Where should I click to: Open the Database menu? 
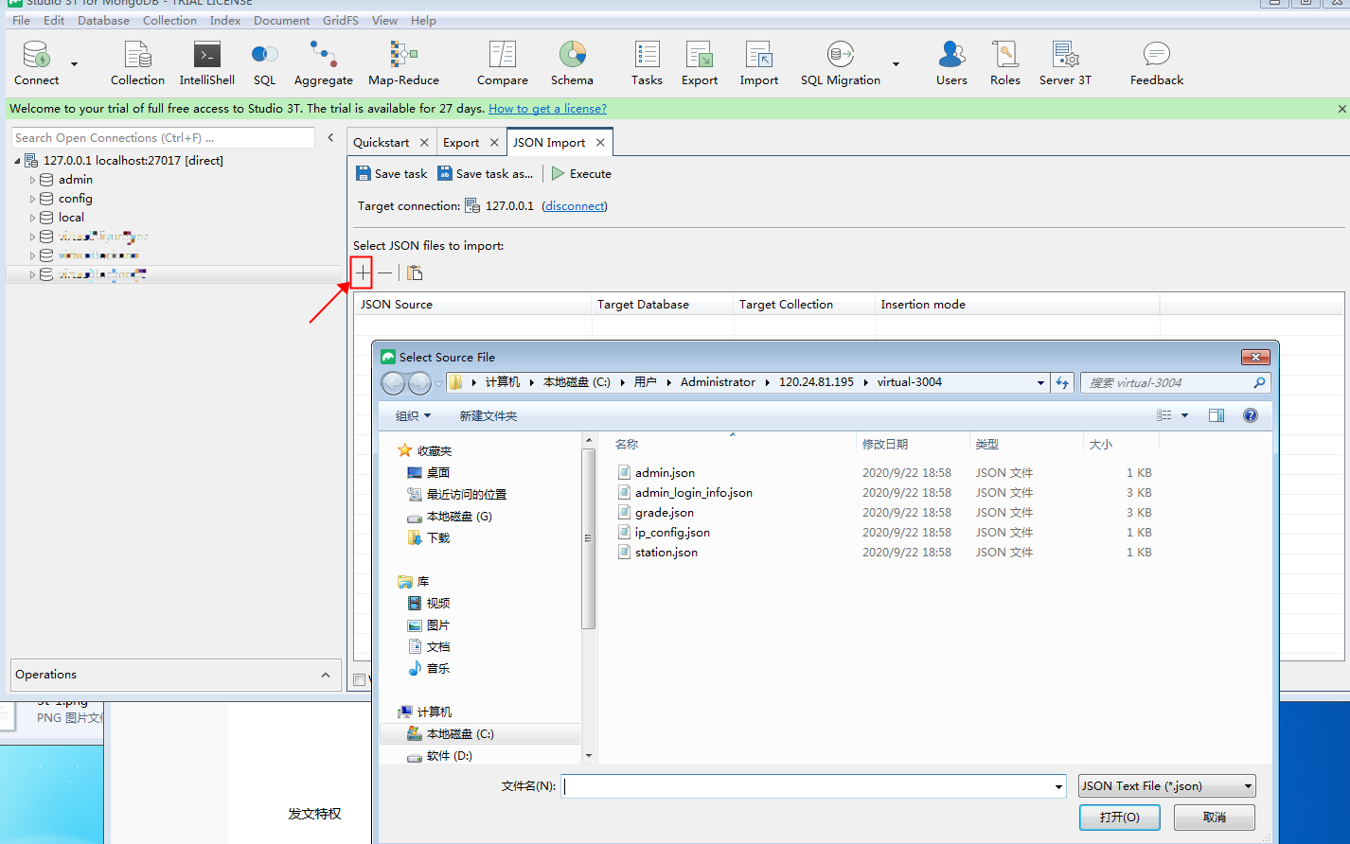click(x=103, y=20)
